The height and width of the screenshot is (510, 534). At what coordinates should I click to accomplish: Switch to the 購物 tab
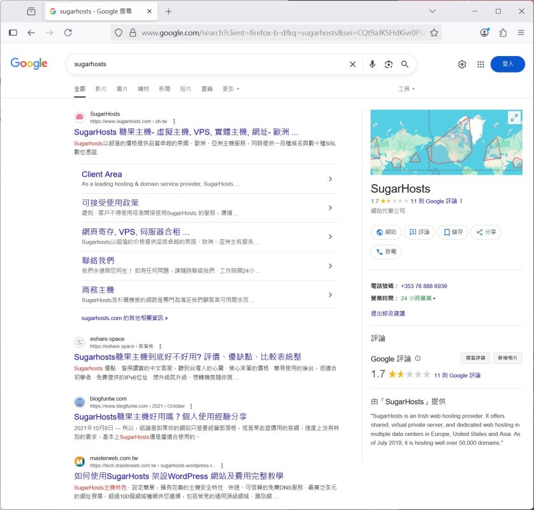143,89
